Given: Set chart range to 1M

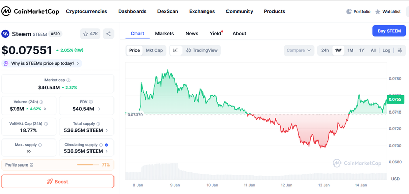Looking at the screenshot, I should 350,50.
